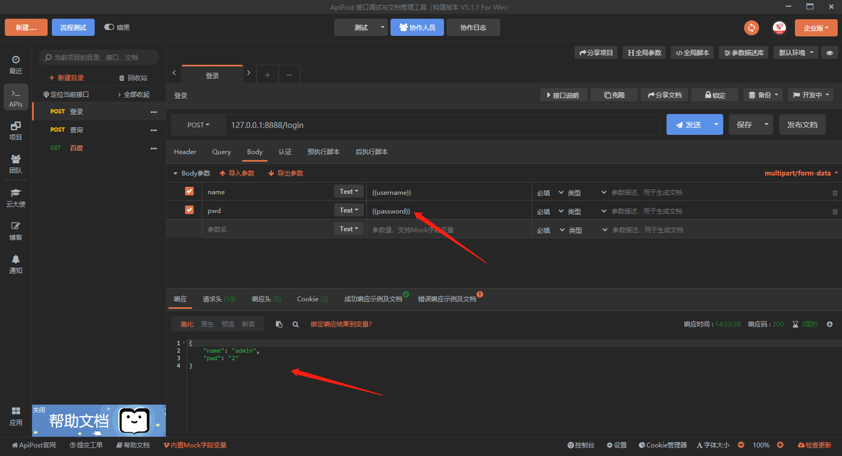Switch to the 认证 tab
Viewport: 842px width, 456px height.
tap(285, 152)
